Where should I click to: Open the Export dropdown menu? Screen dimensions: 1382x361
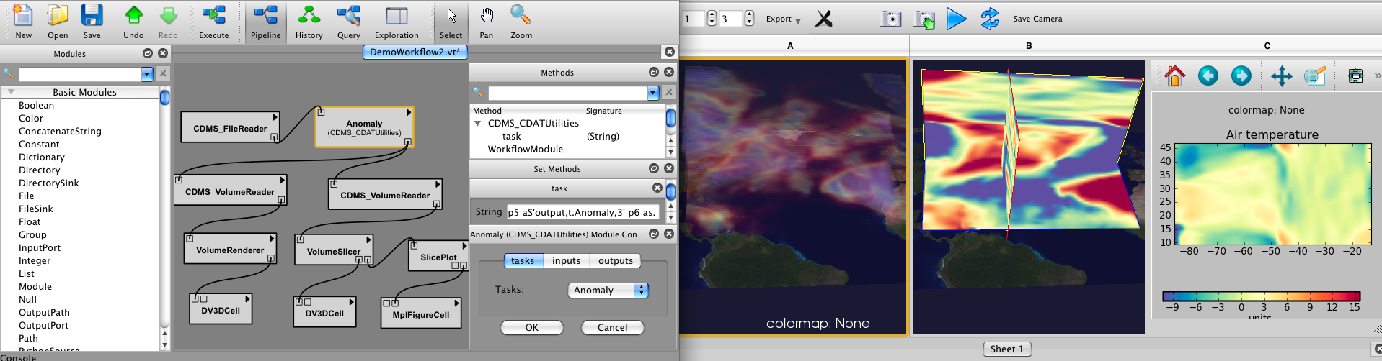pos(783,19)
